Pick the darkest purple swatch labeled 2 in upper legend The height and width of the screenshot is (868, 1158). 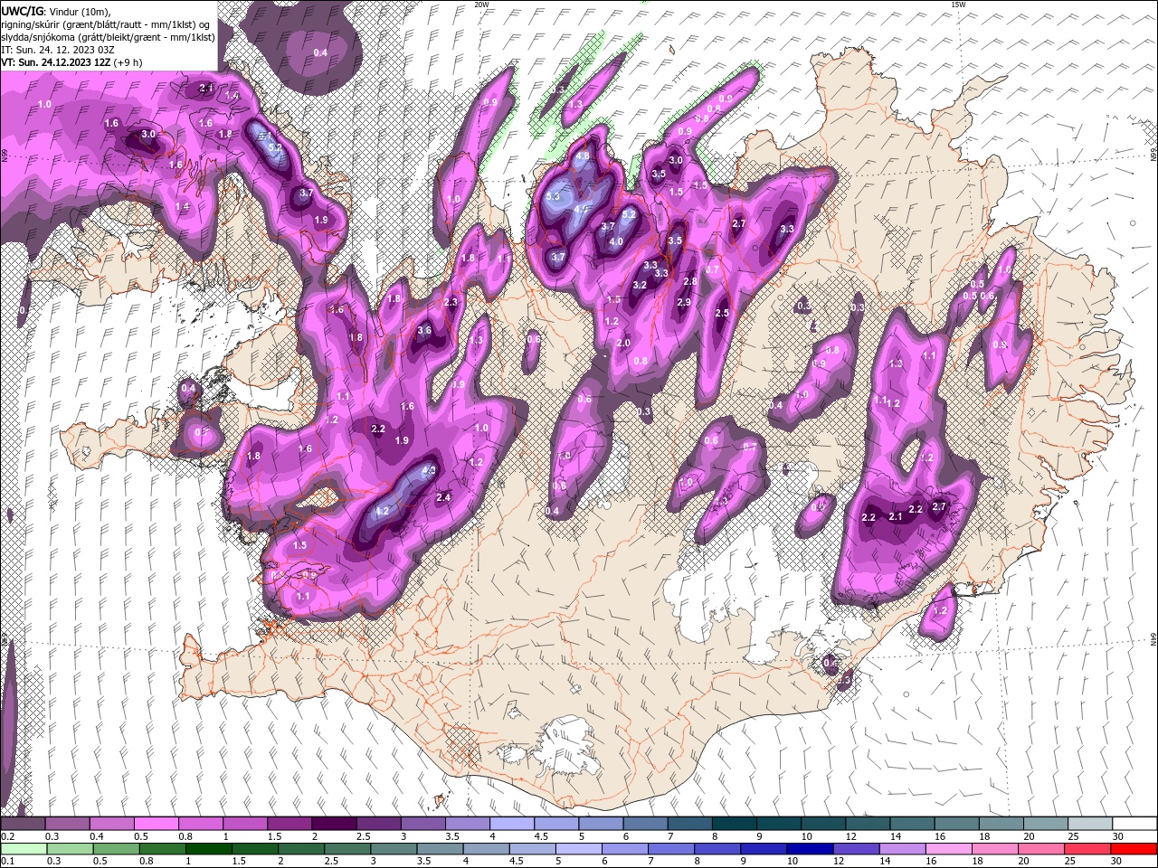point(334,824)
